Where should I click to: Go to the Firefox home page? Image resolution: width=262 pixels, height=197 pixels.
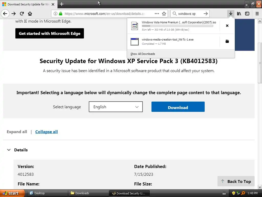click(30, 14)
